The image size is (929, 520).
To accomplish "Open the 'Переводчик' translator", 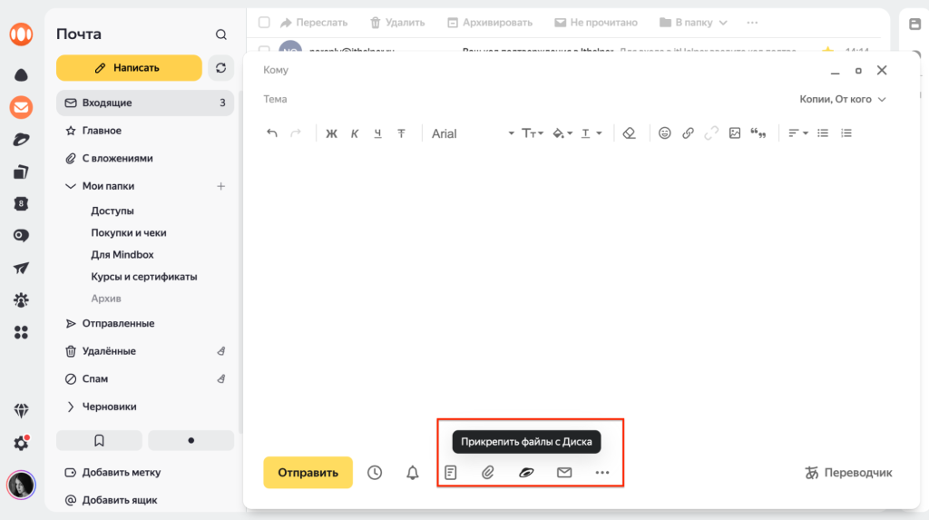I will pyautogui.click(x=848, y=473).
